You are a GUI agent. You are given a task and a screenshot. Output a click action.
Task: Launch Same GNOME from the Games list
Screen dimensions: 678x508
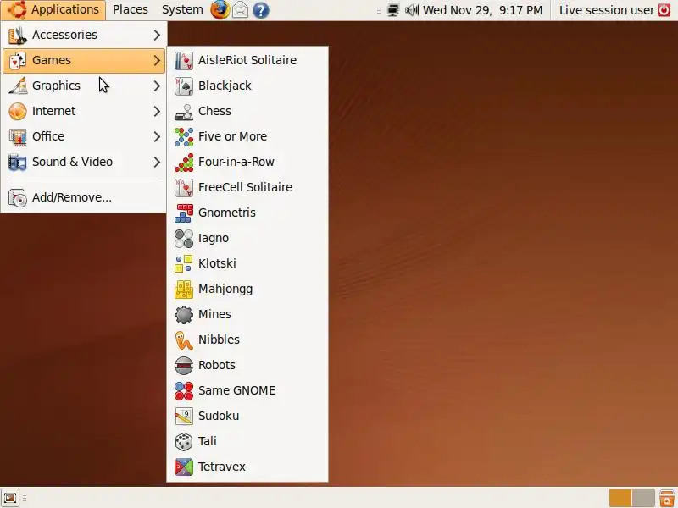(247, 390)
